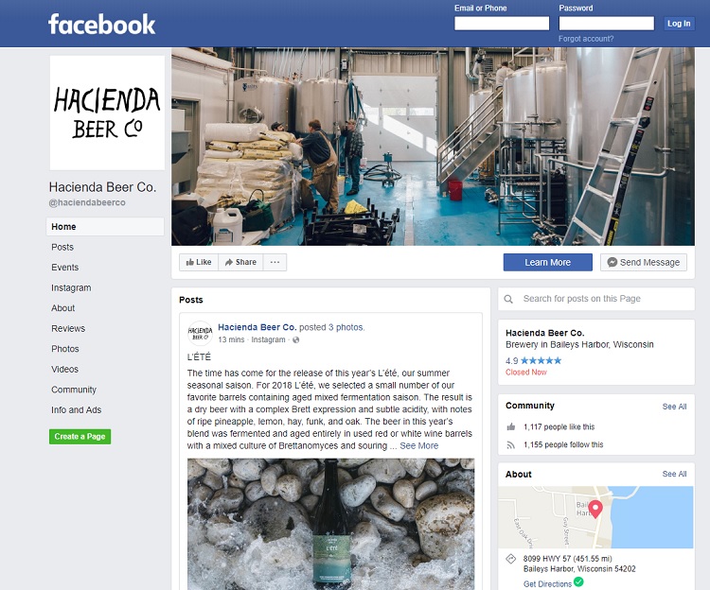Screen dimensions: 710x590
Task: Open the Reviews section
Action: point(68,329)
